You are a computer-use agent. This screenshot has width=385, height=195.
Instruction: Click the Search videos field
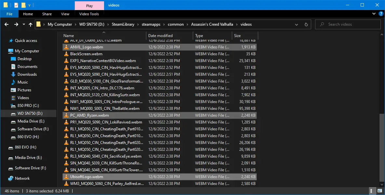point(348,24)
